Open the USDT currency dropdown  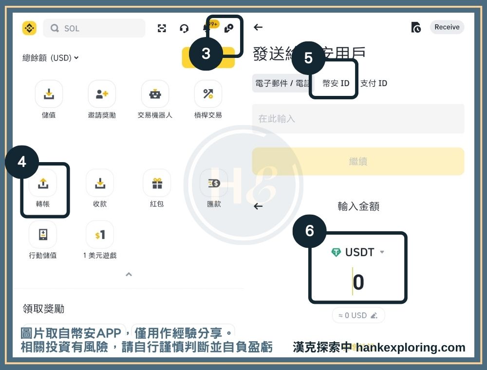tap(358, 252)
